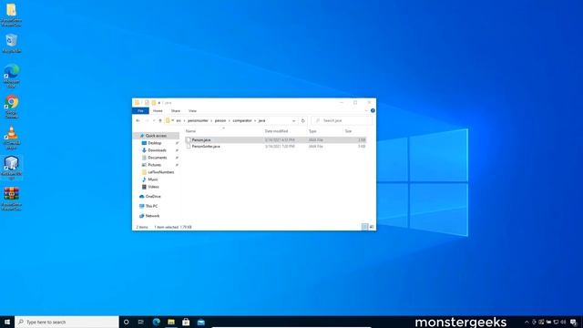Click 'java' in the address path
583x328 pixels.
[x=261, y=120]
